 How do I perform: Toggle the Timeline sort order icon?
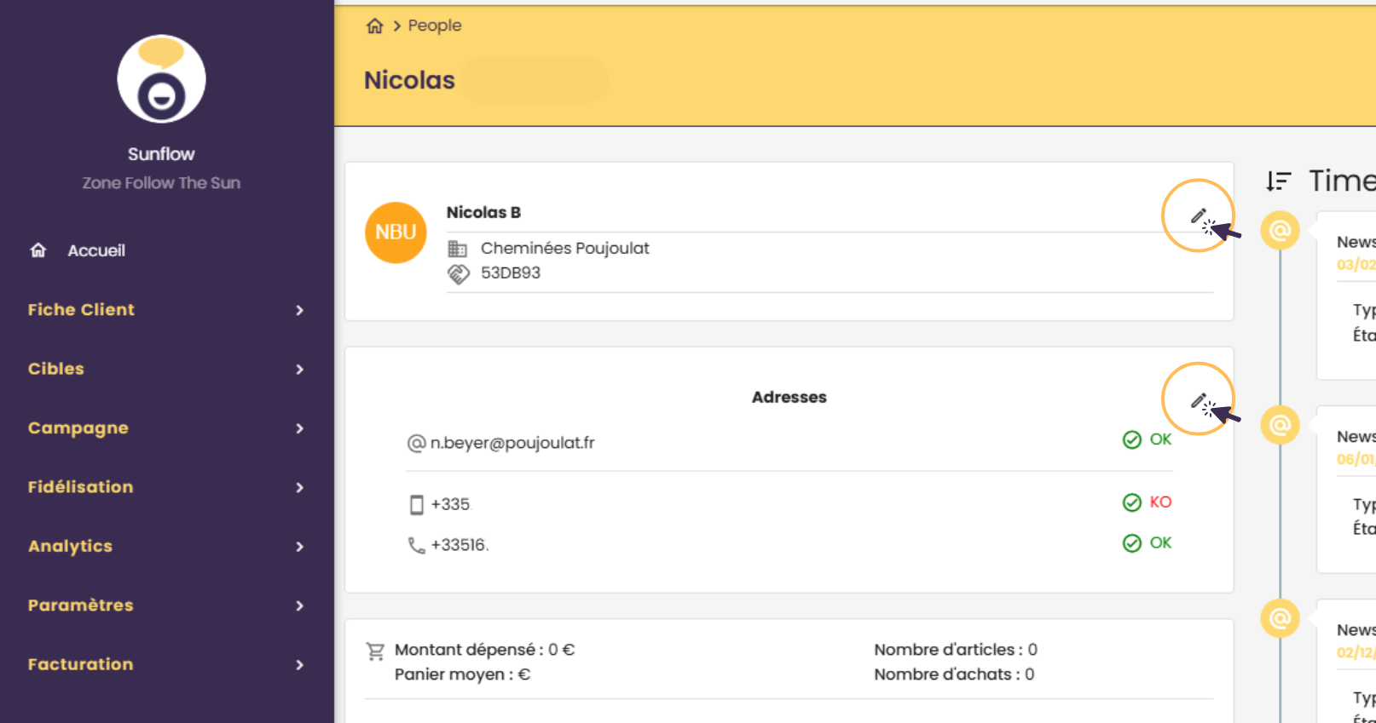pos(1278,181)
